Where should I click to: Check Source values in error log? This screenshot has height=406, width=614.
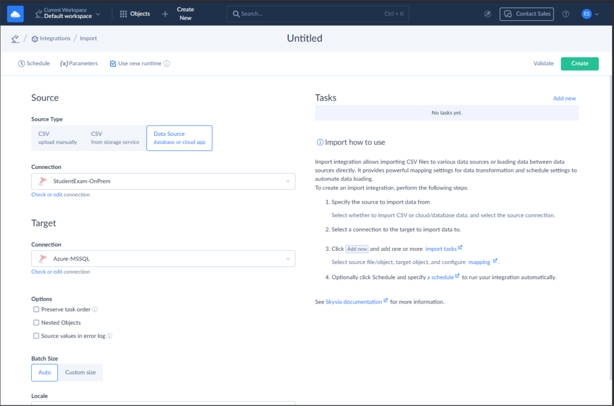[37, 336]
